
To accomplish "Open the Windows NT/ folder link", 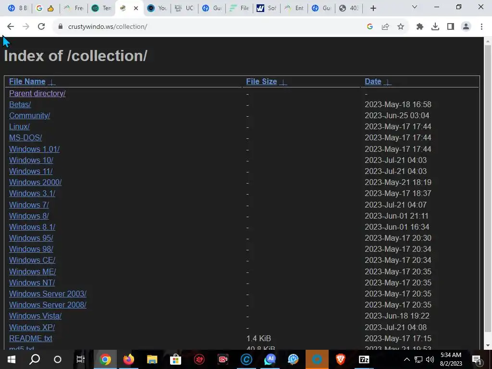I will [x=32, y=283].
